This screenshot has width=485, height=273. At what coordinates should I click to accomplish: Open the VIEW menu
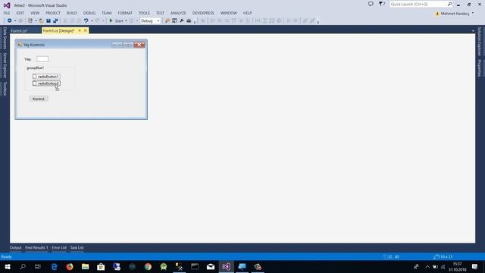pos(35,13)
